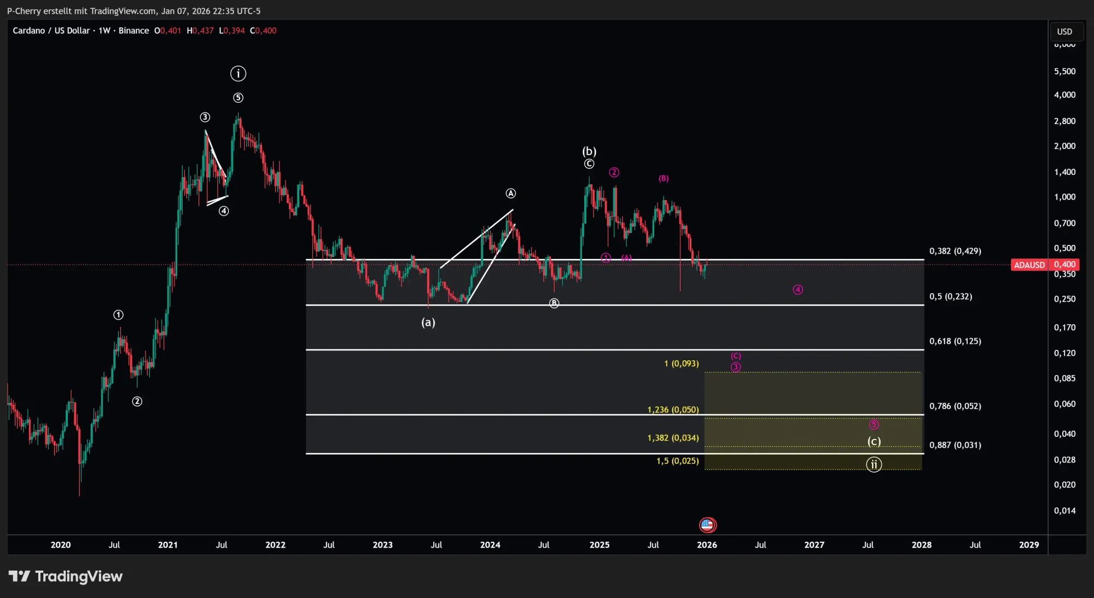Open the USD currency selector
Image resolution: width=1094 pixels, height=598 pixels.
[1066, 31]
